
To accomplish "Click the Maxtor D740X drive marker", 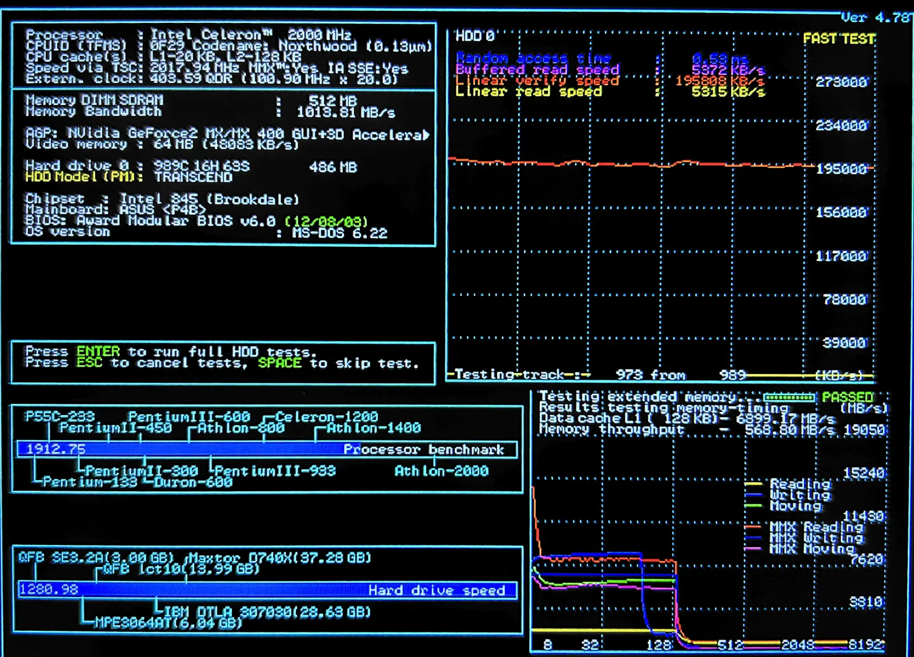I will click(x=280, y=558).
